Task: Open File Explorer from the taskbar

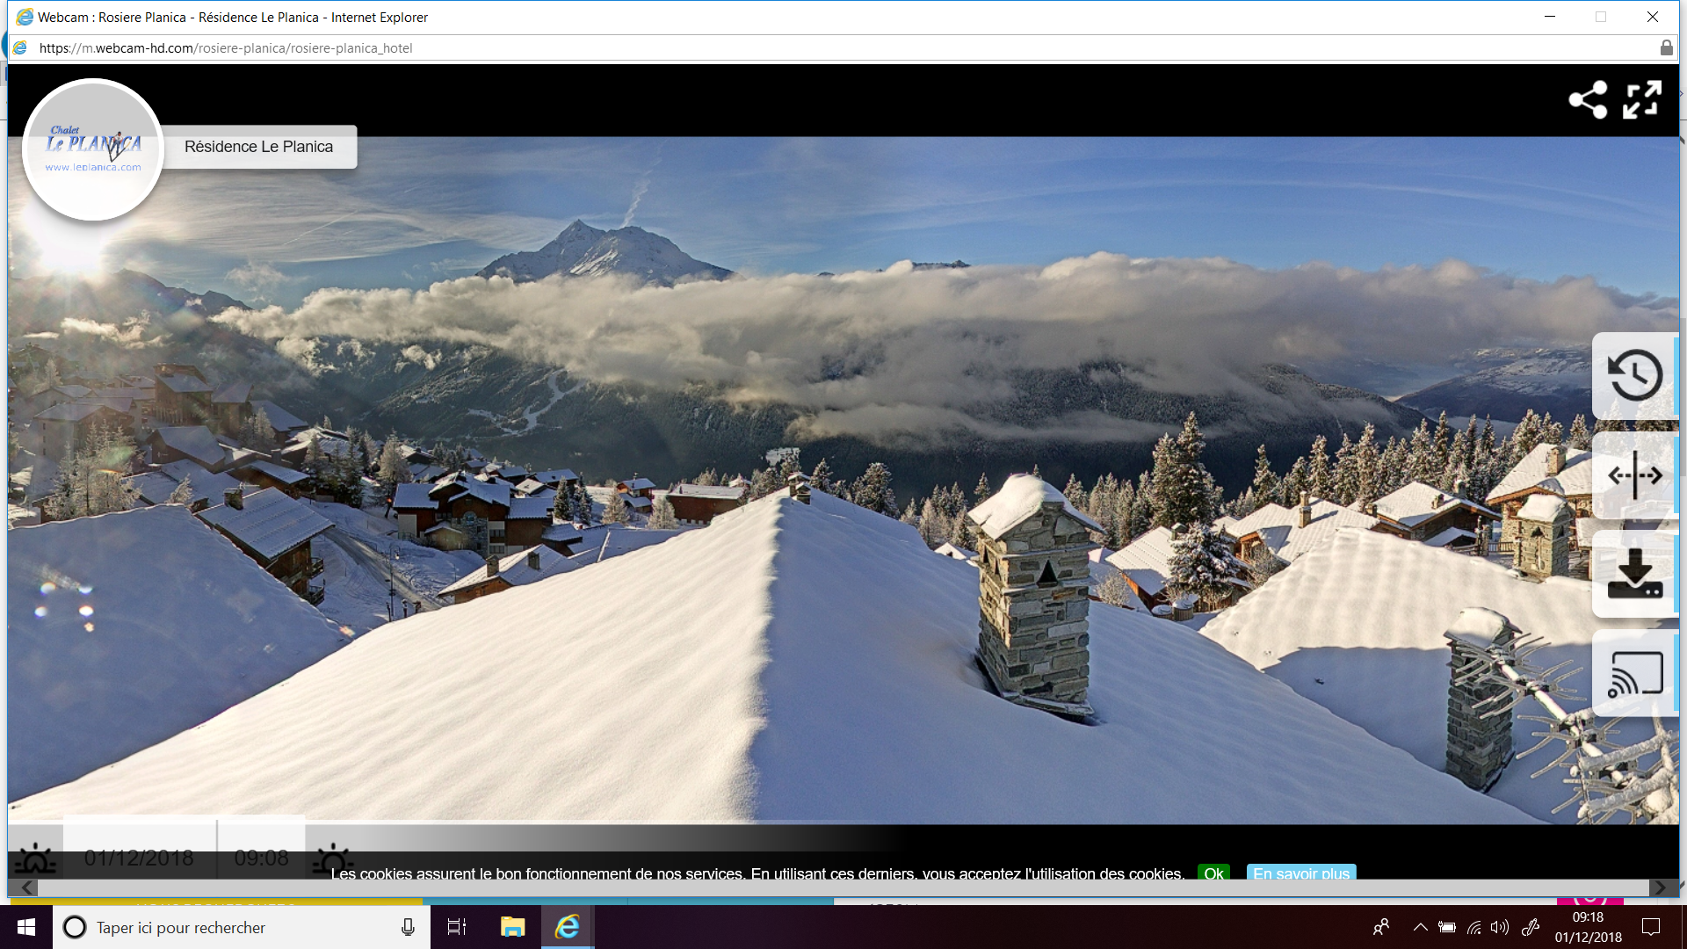Action: pos(512,927)
